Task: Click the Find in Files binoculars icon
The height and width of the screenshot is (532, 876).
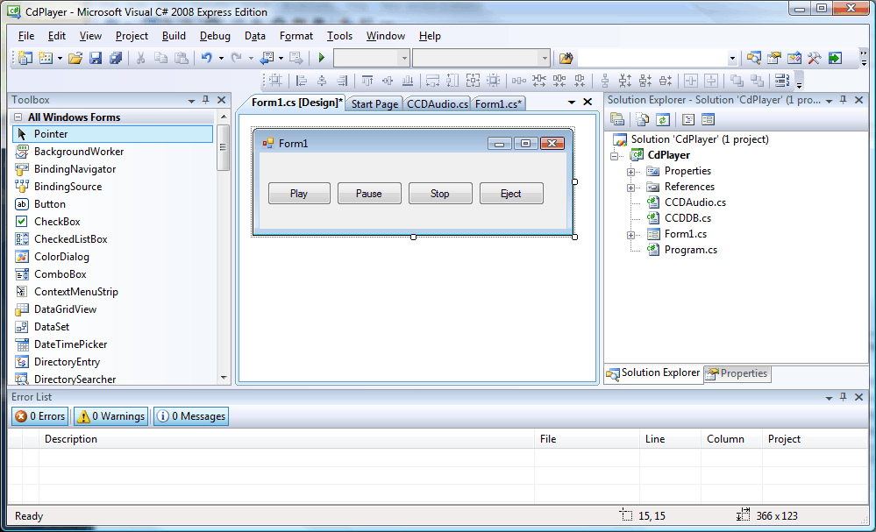Action: tap(566, 58)
